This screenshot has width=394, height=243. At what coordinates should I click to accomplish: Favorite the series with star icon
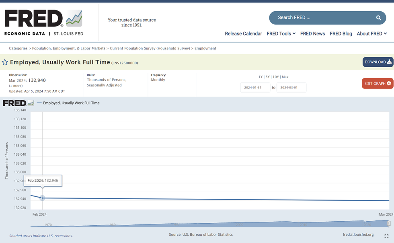click(x=5, y=62)
